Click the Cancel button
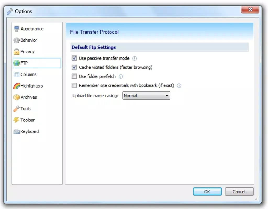Viewport: 268px width, 209px height. click(239, 191)
